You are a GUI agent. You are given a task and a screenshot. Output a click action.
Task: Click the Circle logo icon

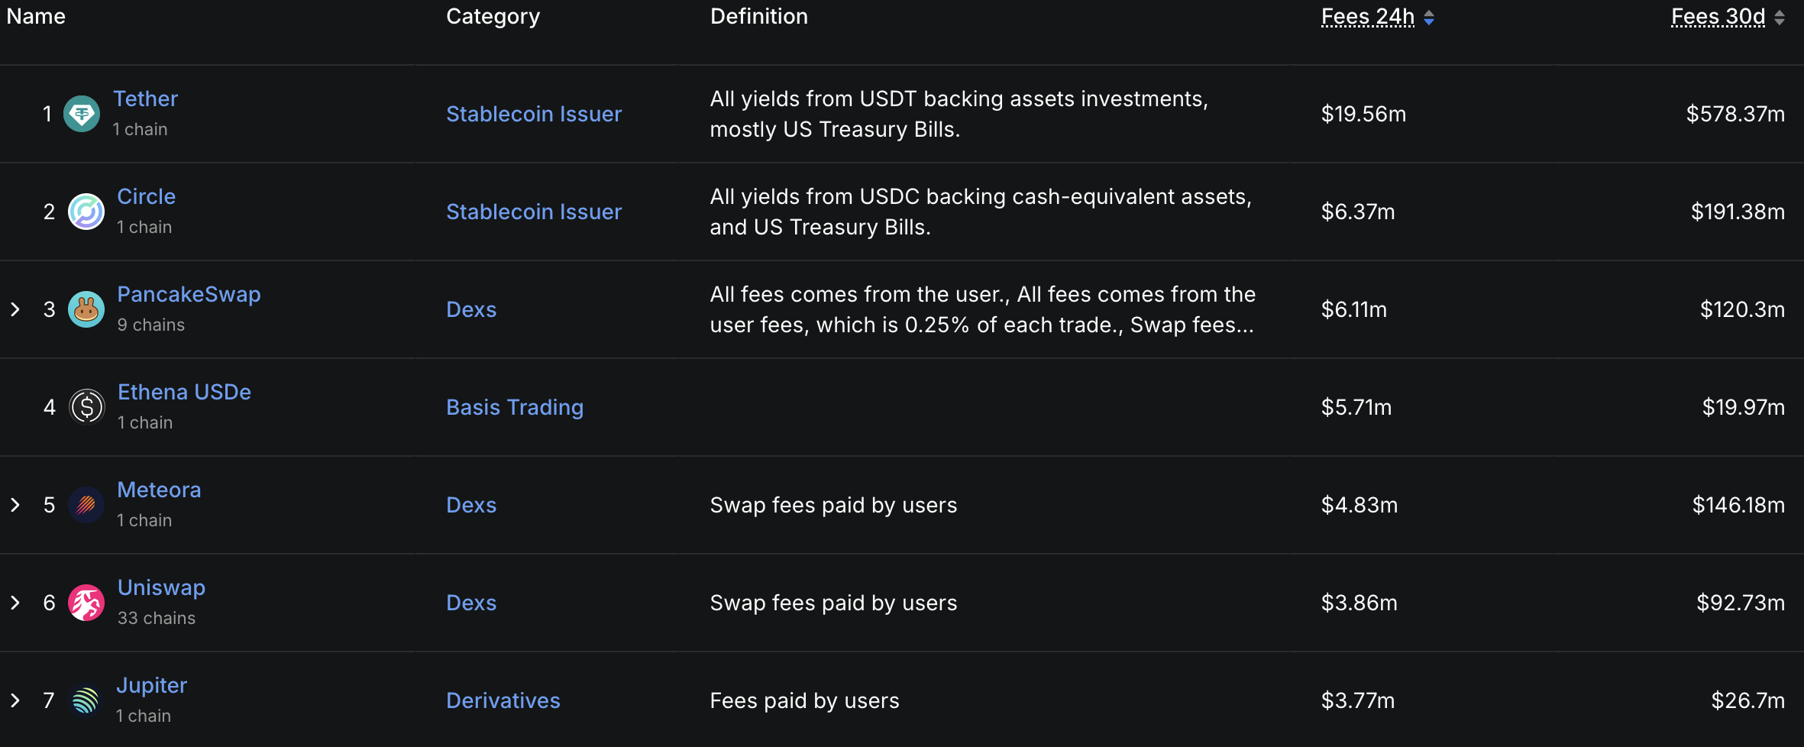point(86,212)
